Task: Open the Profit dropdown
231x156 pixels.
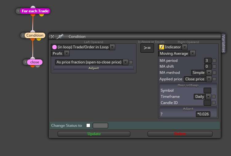Action: [x=67, y=54]
